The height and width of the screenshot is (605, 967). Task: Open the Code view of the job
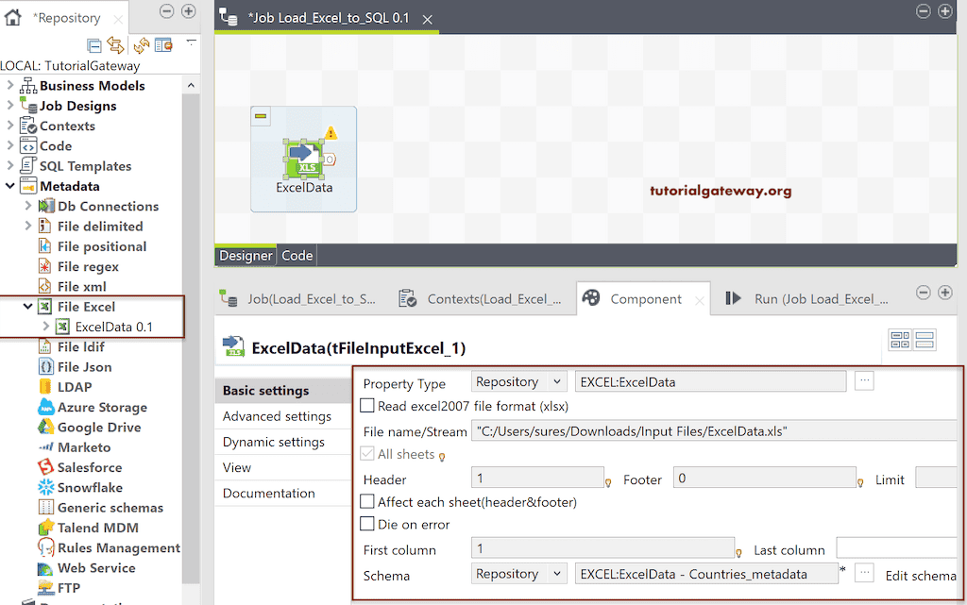[297, 255]
